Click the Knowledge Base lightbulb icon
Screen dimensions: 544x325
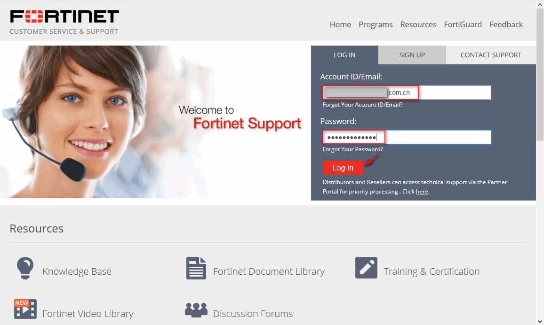point(25,268)
